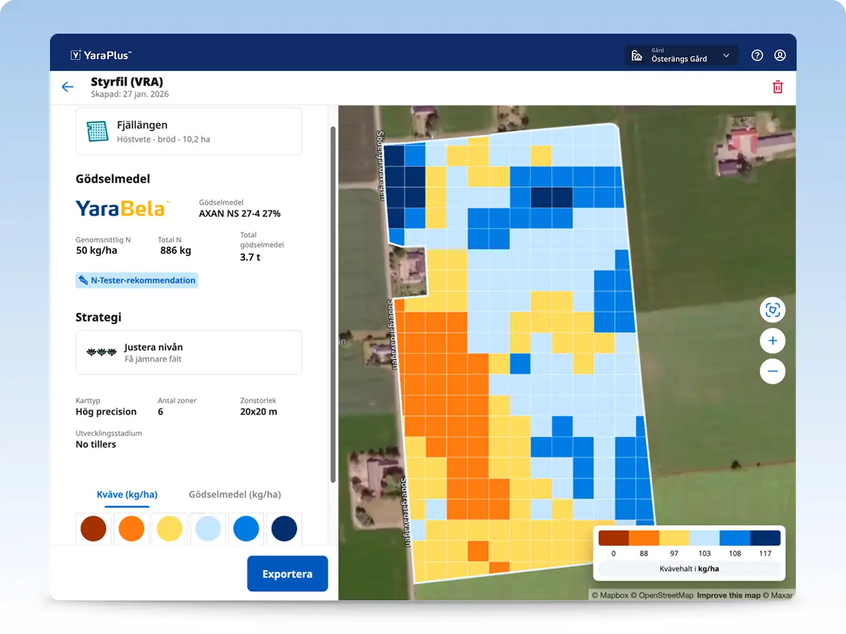Screen dimensions: 846x634
Task: Click the N-Tester-rekommendation badge
Action: tap(137, 281)
